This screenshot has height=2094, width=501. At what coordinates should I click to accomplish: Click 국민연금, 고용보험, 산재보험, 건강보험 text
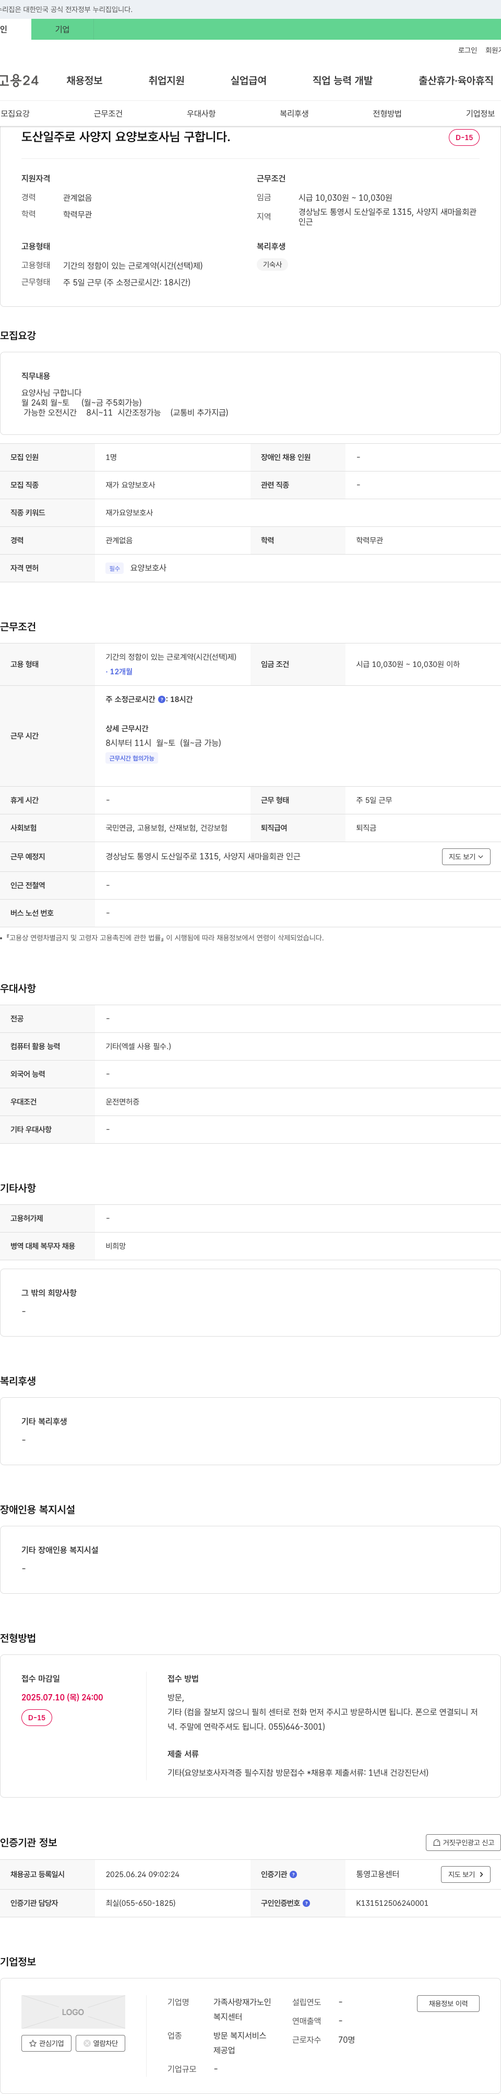click(x=166, y=829)
